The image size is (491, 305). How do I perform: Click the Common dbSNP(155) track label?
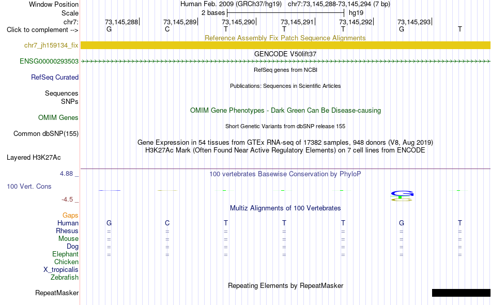pos(46,134)
